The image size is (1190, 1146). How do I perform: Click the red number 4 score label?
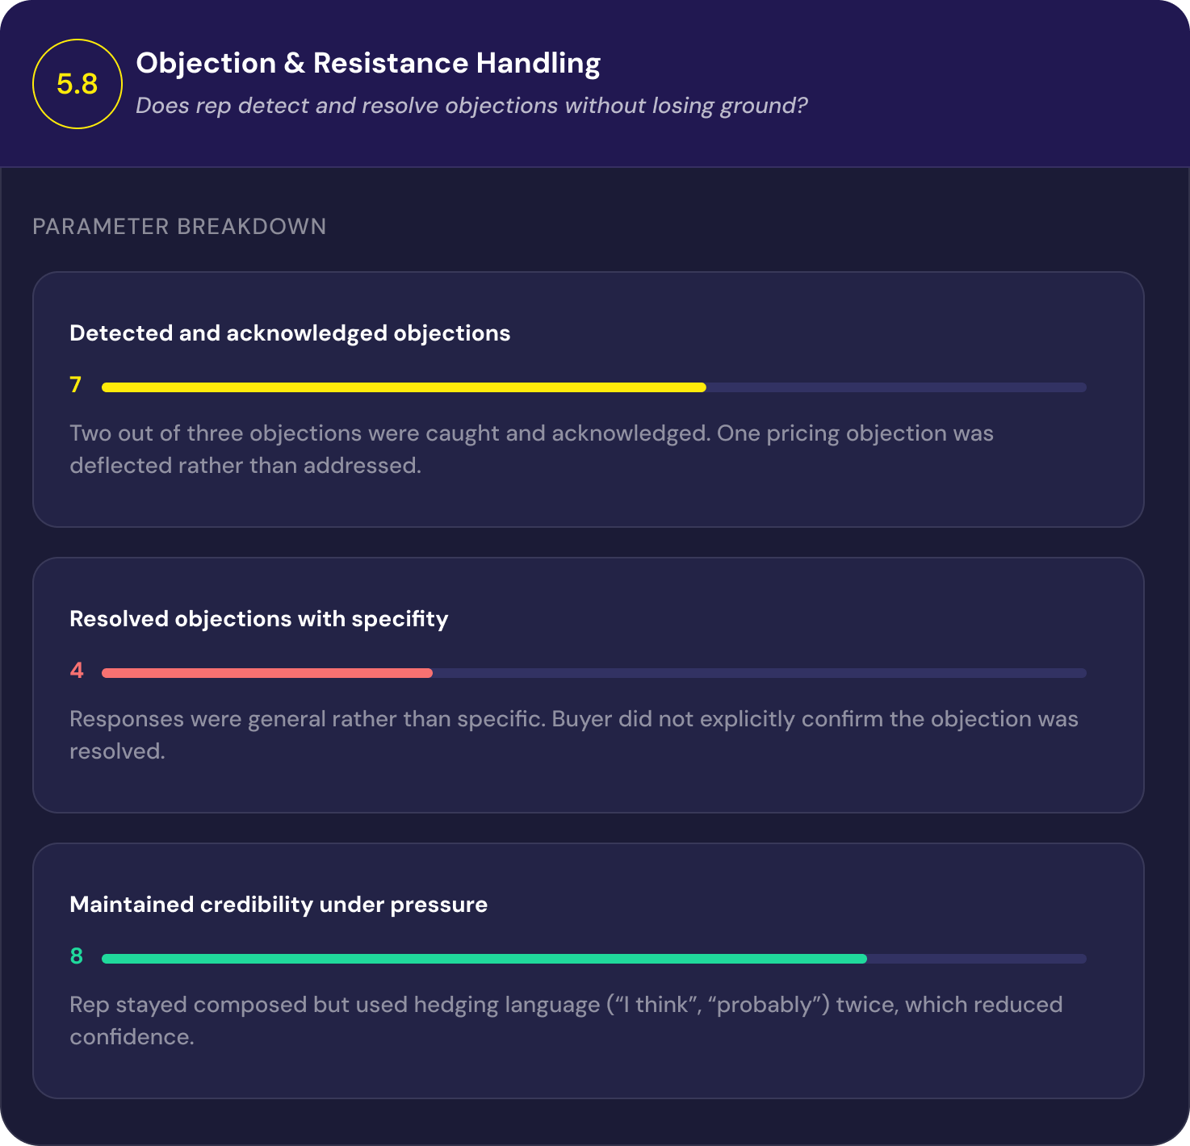pyautogui.click(x=75, y=671)
